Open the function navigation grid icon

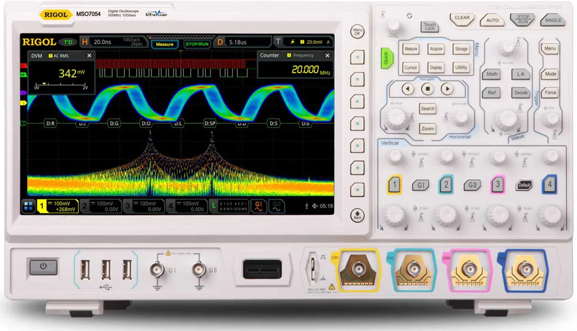(29, 206)
